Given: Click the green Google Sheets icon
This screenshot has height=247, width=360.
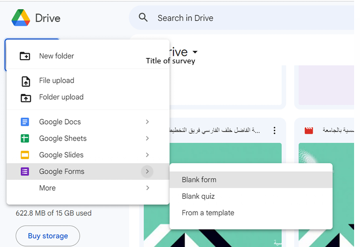Looking at the screenshot, I should [25, 139].
